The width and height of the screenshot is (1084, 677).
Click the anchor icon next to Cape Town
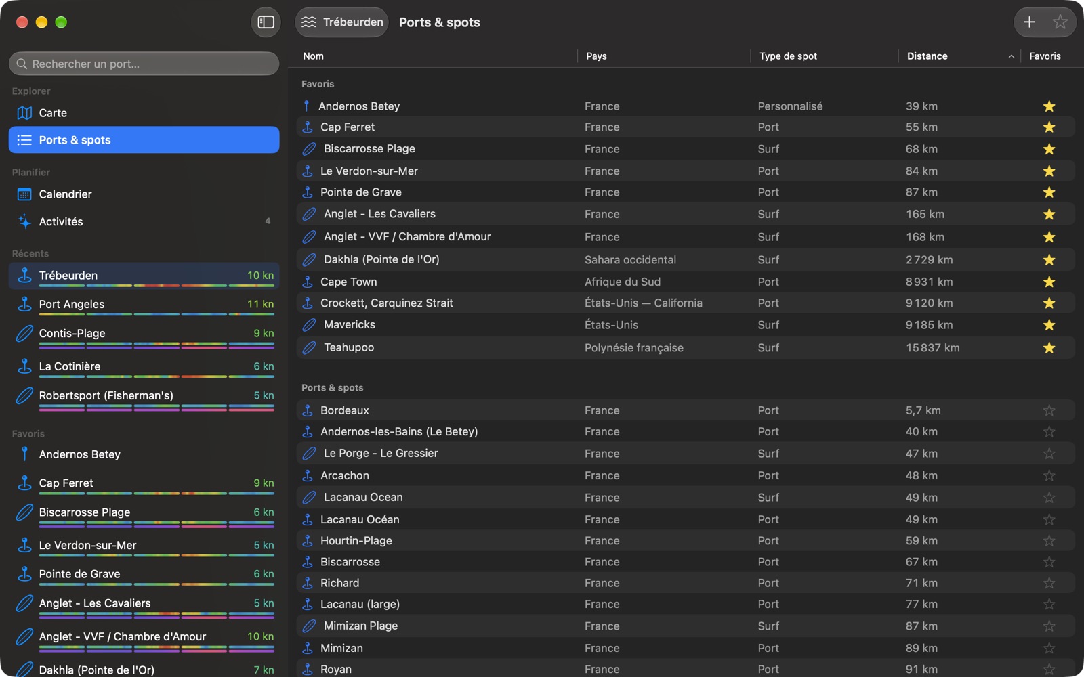308,282
